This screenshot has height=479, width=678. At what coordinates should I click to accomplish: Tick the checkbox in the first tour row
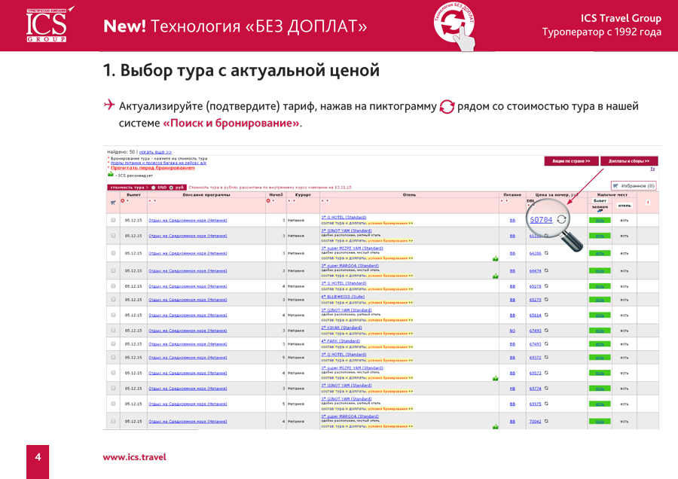pyautogui.click(x=114, y=220)
